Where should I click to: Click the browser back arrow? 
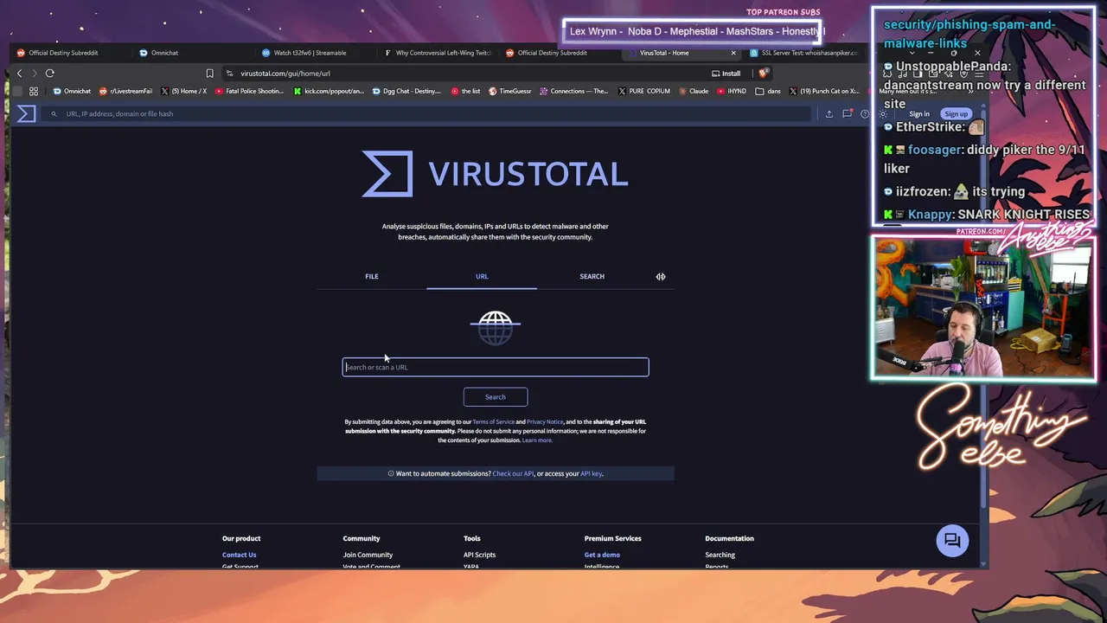[19, 74]
